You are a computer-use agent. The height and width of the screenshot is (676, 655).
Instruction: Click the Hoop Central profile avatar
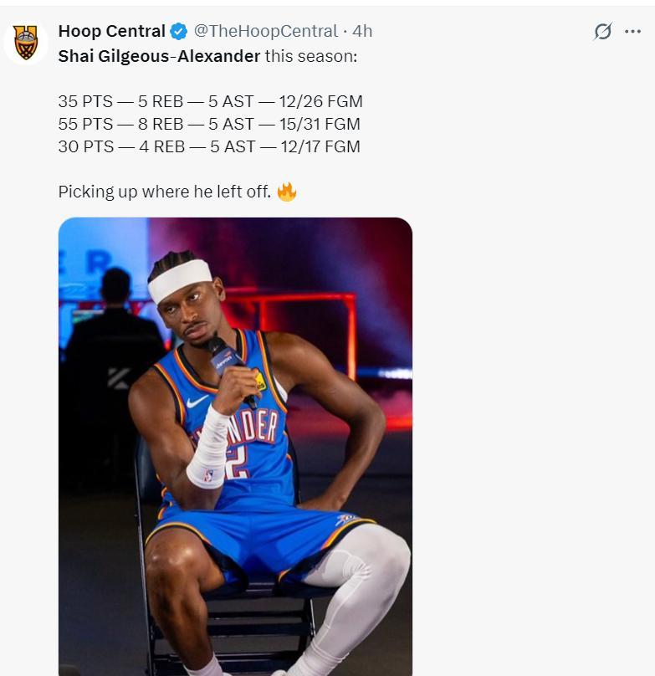[x=26, y=43]
